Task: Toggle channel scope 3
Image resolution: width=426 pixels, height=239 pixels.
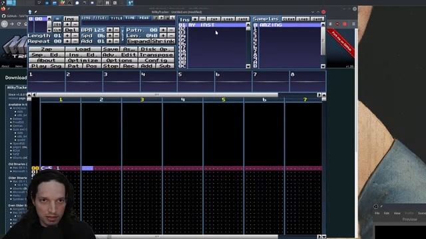Action: [x=121, y=81]
